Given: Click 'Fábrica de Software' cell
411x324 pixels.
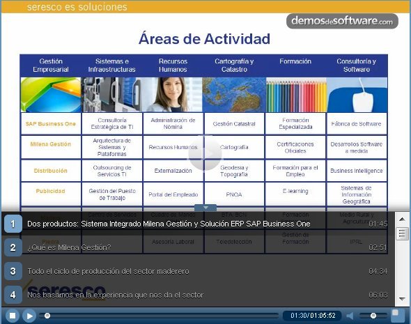Looking at the screenshot, I should tap(357, 124).
